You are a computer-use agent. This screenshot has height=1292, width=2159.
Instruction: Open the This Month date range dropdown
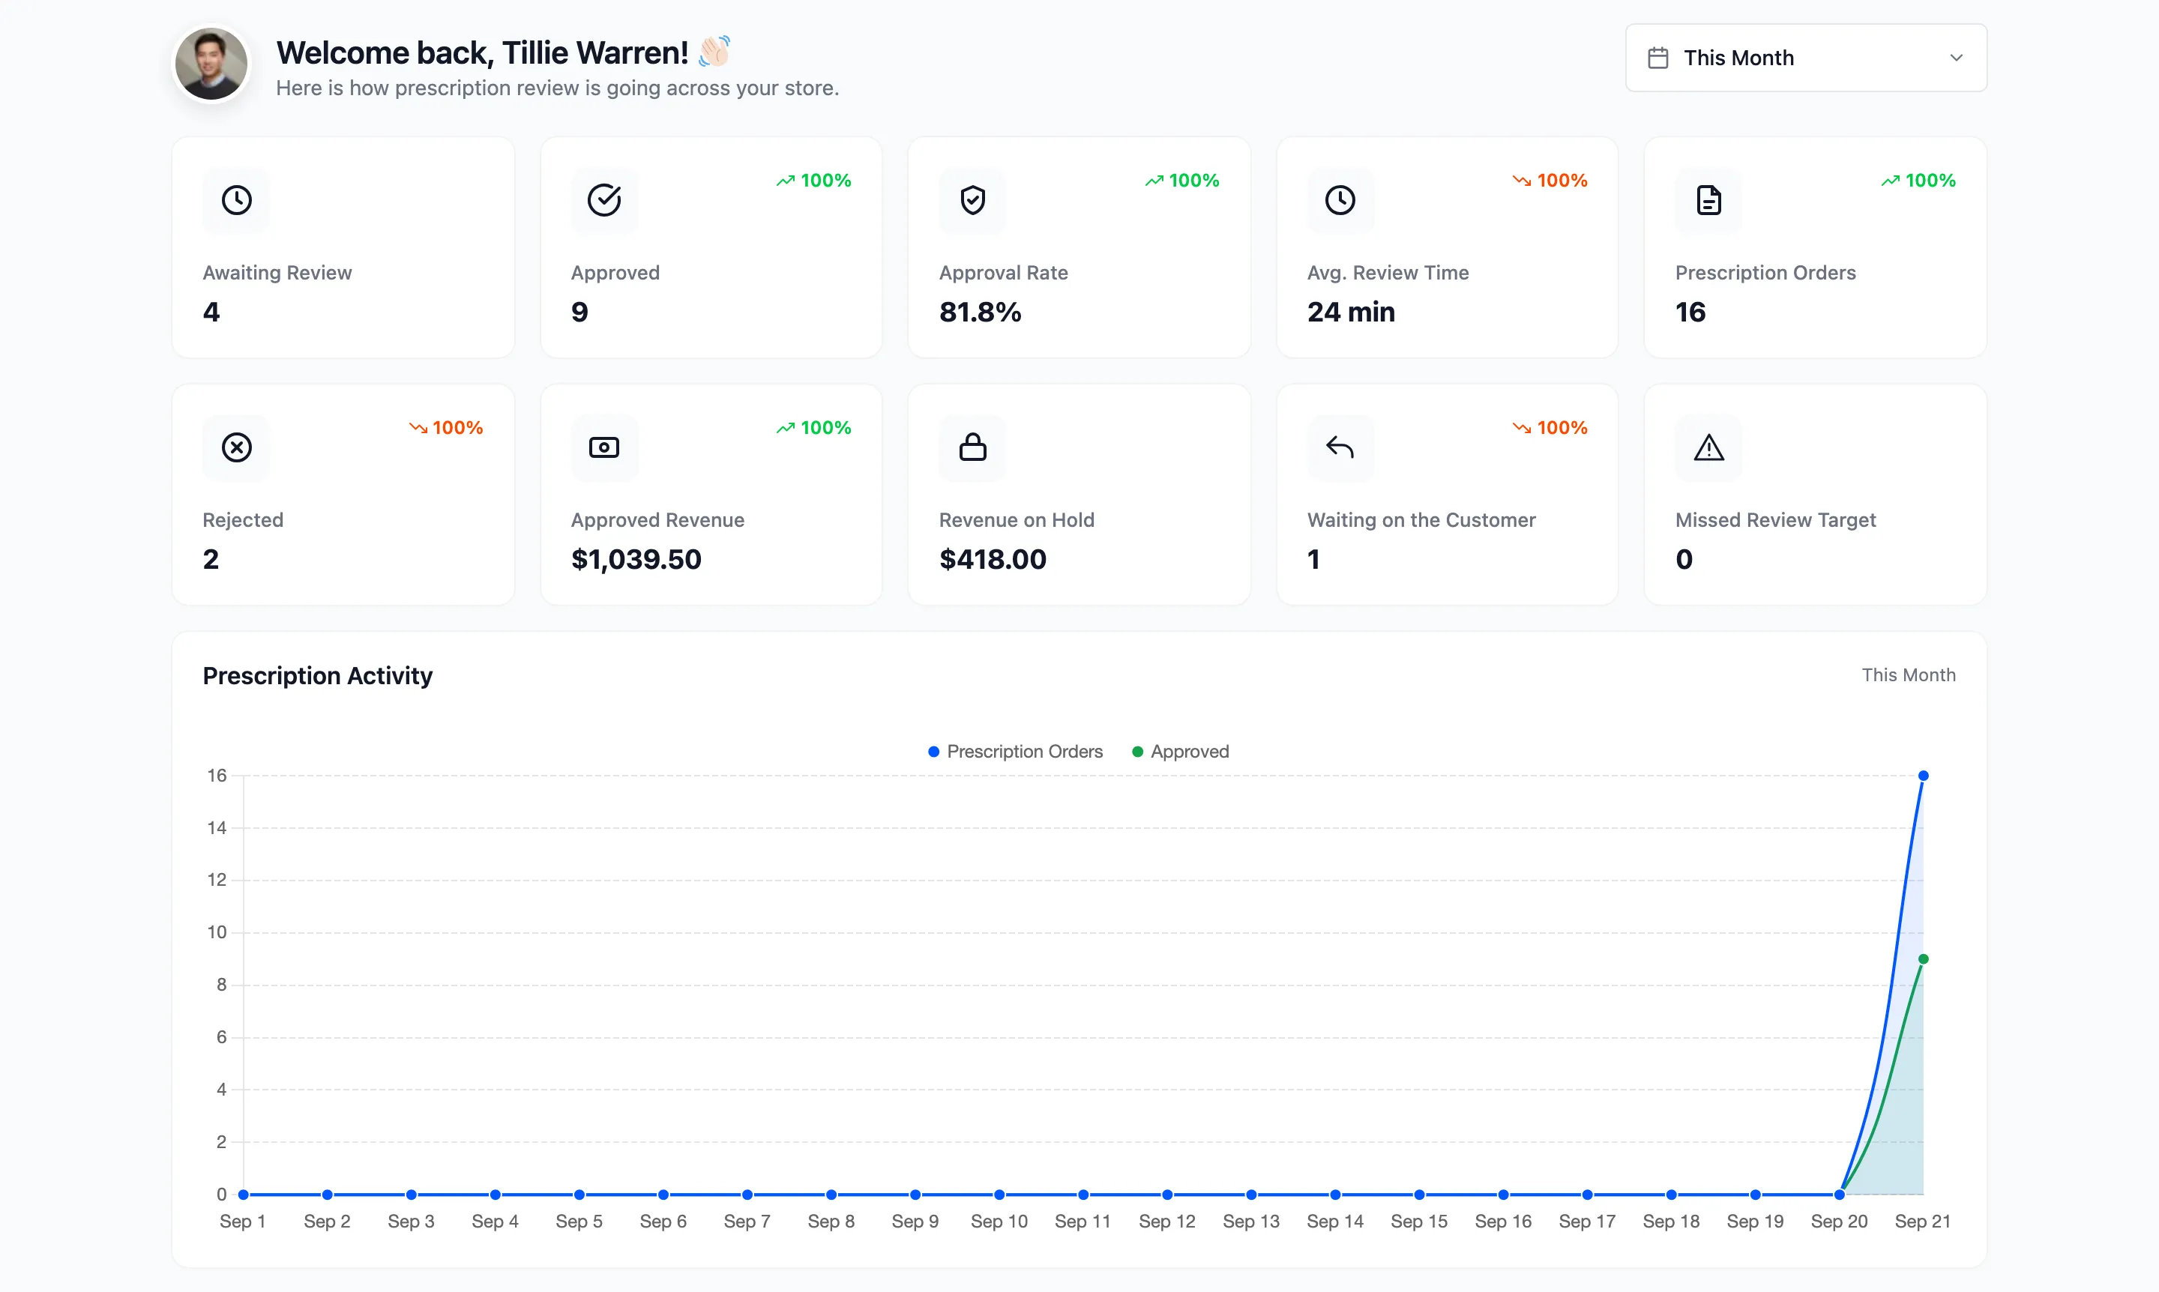point(1805,58)
